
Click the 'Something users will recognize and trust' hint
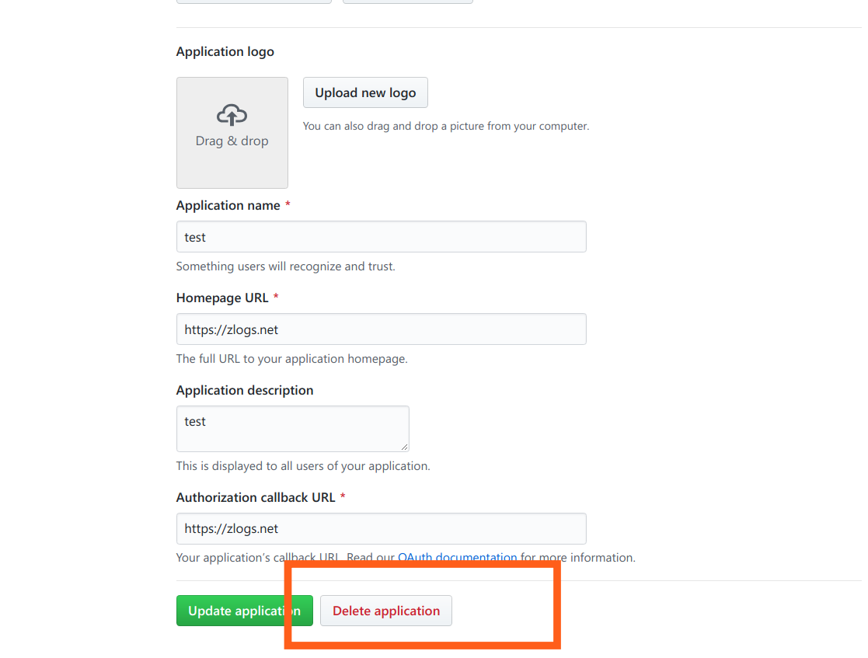click(286, 266)
